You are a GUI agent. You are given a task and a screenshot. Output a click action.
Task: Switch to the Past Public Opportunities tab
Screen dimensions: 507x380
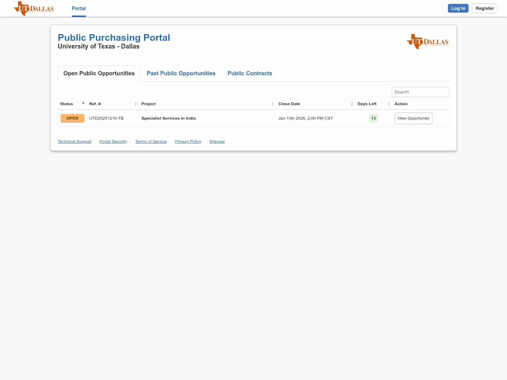[181, 73]
